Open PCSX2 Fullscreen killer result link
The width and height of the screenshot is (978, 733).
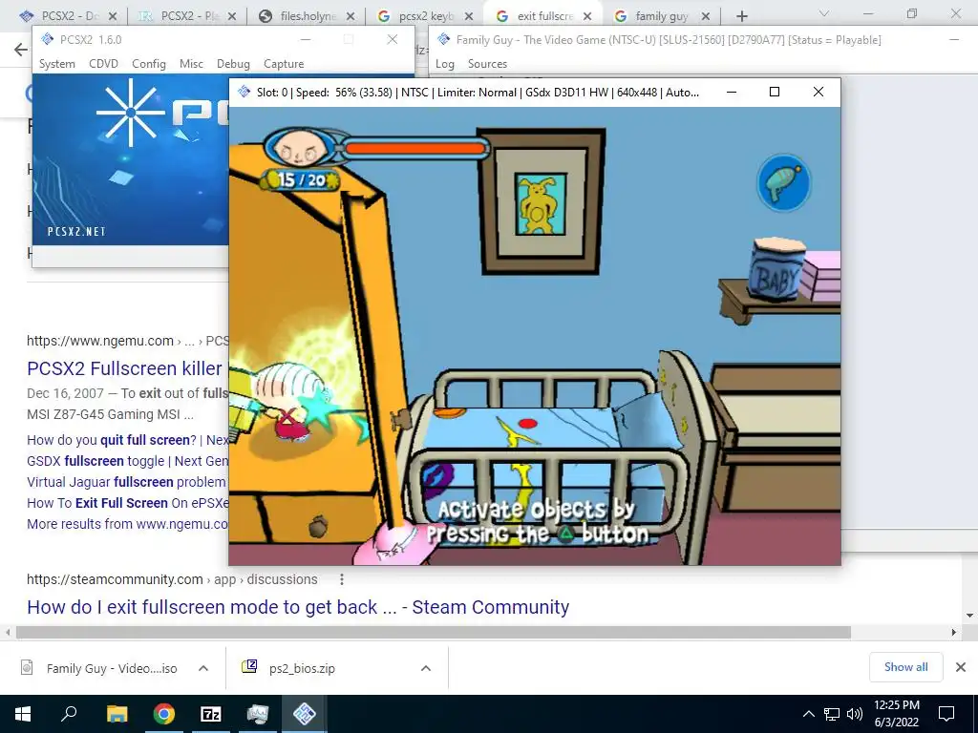[x=124, y=368]
